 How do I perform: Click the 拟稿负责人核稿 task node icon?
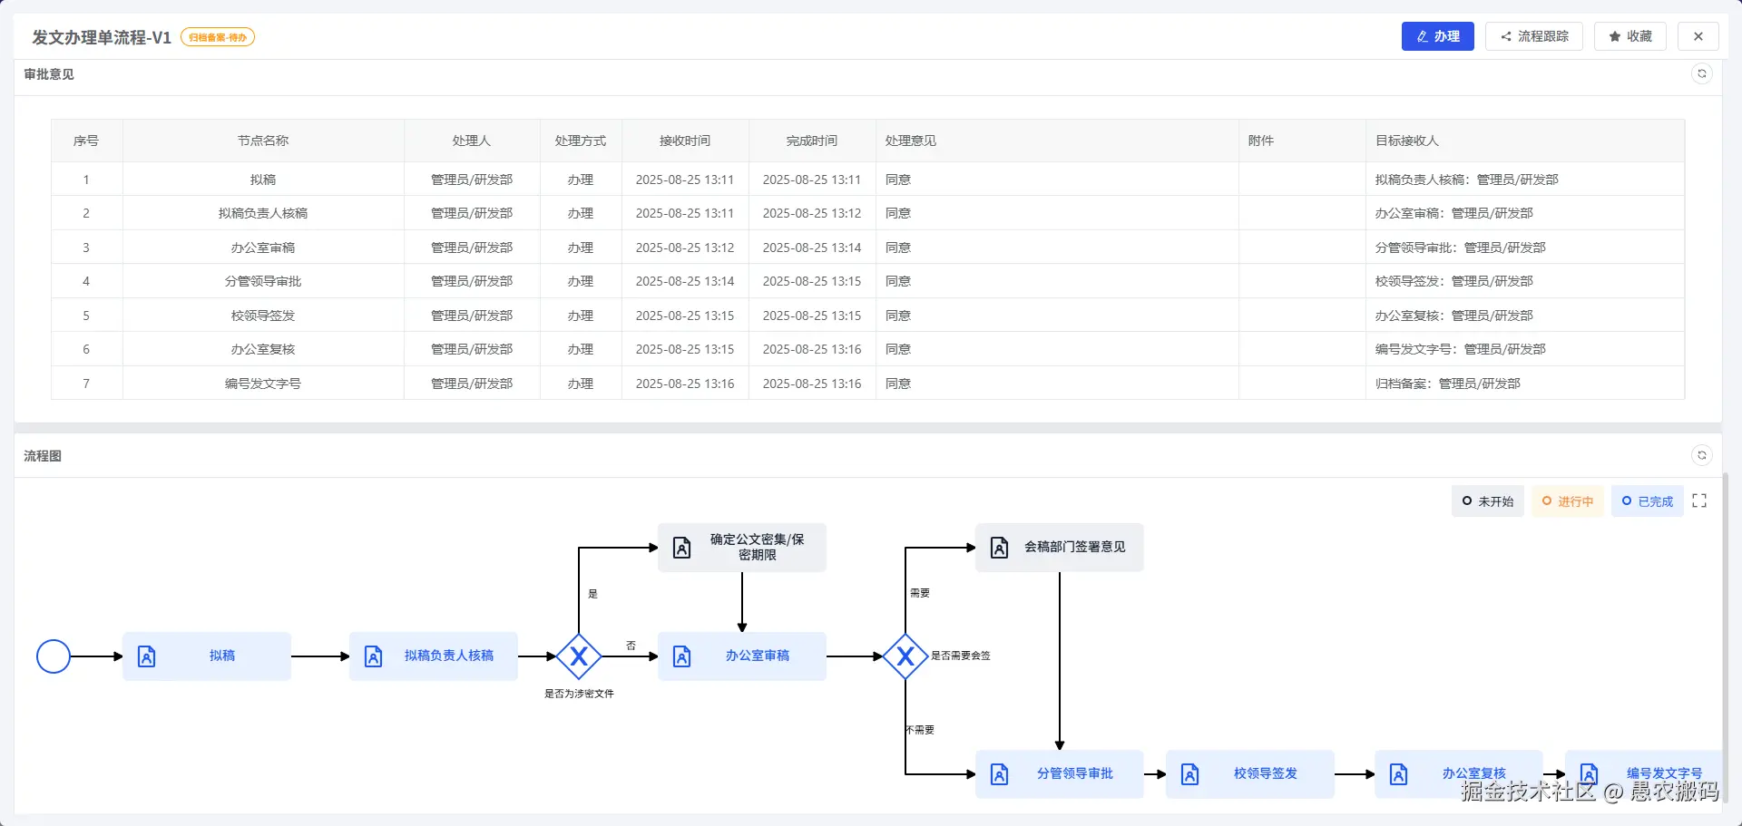pos(374,656)
